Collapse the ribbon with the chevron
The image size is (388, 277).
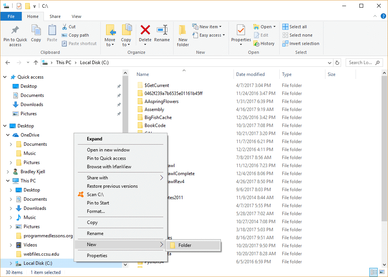click(x=375, y=16)
